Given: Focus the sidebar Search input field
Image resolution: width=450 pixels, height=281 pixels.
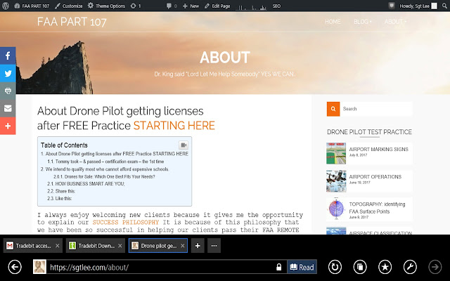Looking at the screenshot, I should pyautogui.click(x=376, y=109).
